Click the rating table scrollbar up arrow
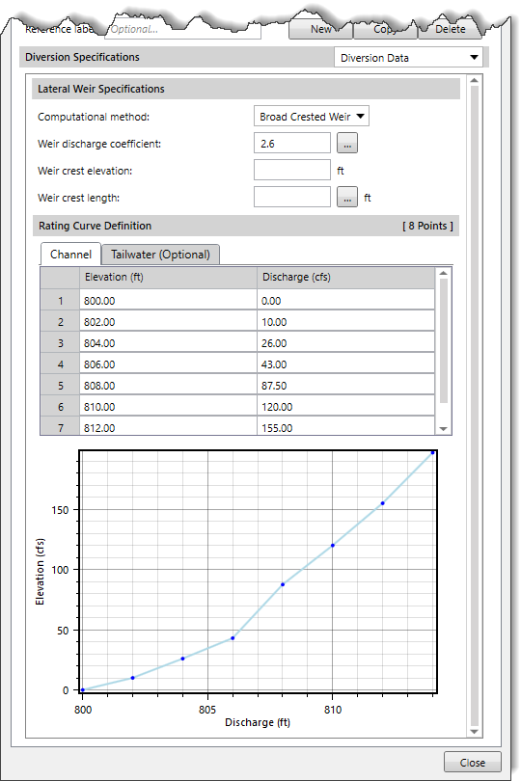Image resolution: width=521 pixels, height=781 pixels. tap(443, 273)
